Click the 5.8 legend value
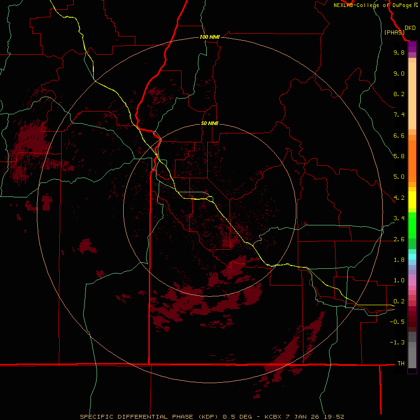 (399, 156)
